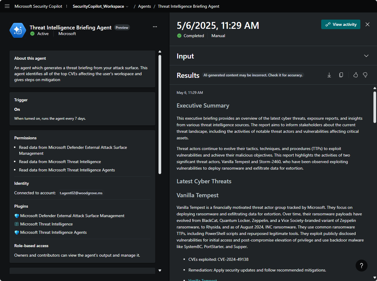Click the t.agent02@woodgrove.ms account chip

tap(81, 193)
